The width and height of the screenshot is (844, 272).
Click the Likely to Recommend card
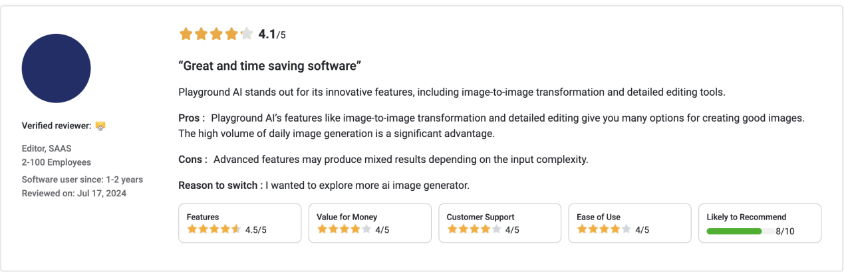pos(760,223)
